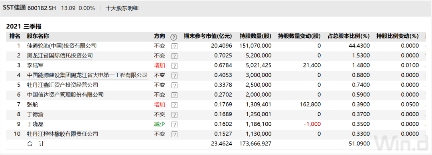Click red 增加 in 李陆军 row
This screenshot has height=155, width=432.
[160, 65]
